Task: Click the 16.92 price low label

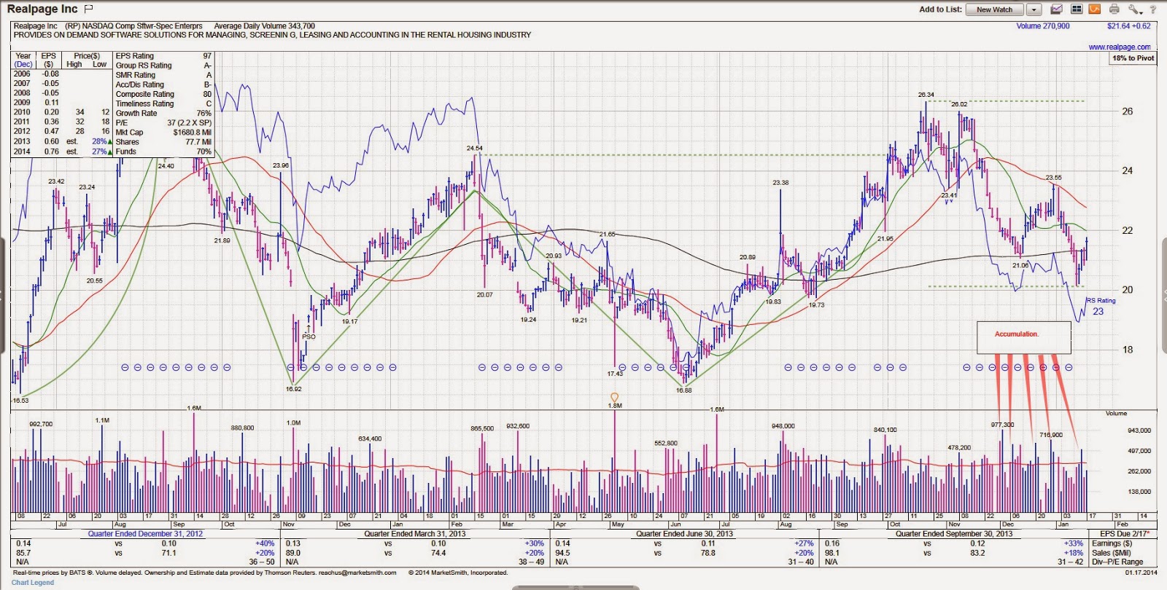Action: [x=293, y=389]
